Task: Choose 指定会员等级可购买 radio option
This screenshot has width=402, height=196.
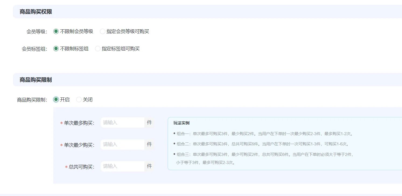Action: [103, 31]
